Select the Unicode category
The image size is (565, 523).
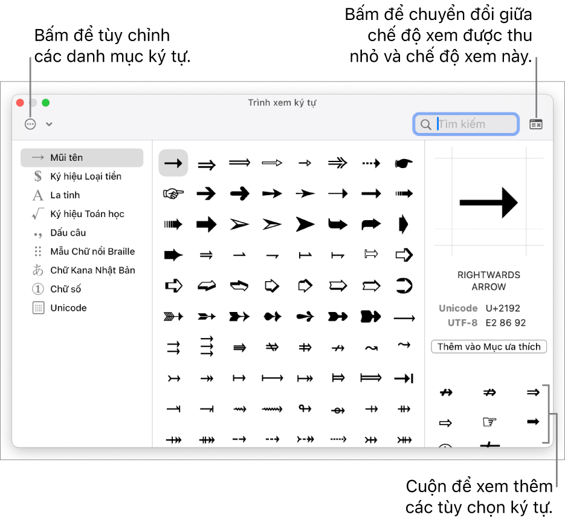tap(82, 308)
